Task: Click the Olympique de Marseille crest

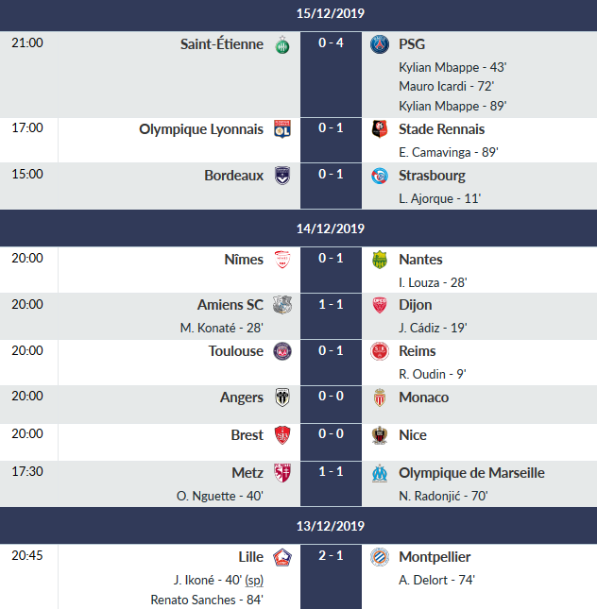Action: click(x=380, y=474)
